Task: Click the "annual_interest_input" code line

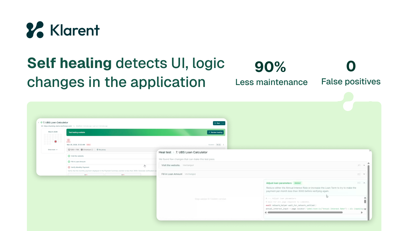Action: [x=315, y=209]
